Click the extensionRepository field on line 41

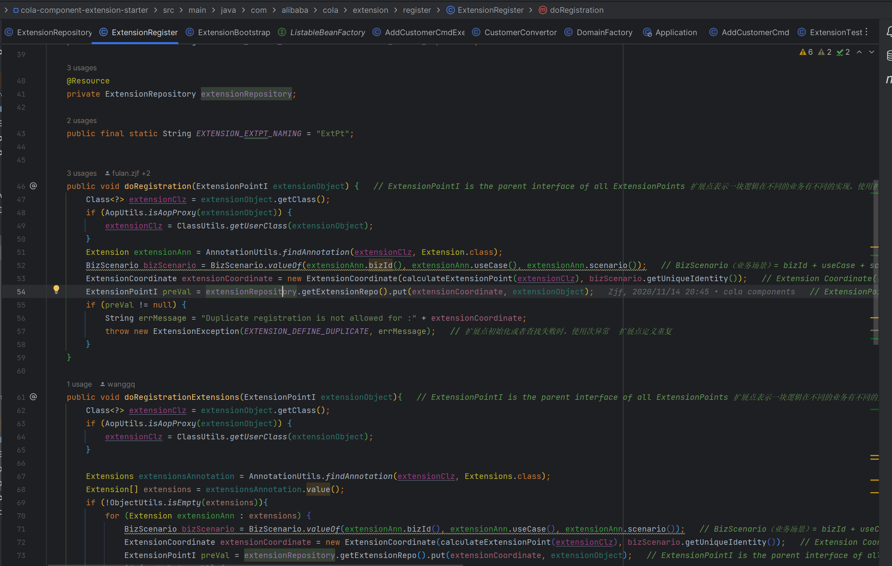tap(246, 94)
